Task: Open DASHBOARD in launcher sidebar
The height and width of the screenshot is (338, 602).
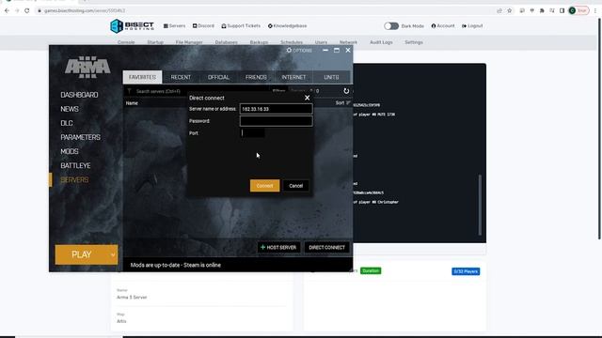Action: click(79, 95)
